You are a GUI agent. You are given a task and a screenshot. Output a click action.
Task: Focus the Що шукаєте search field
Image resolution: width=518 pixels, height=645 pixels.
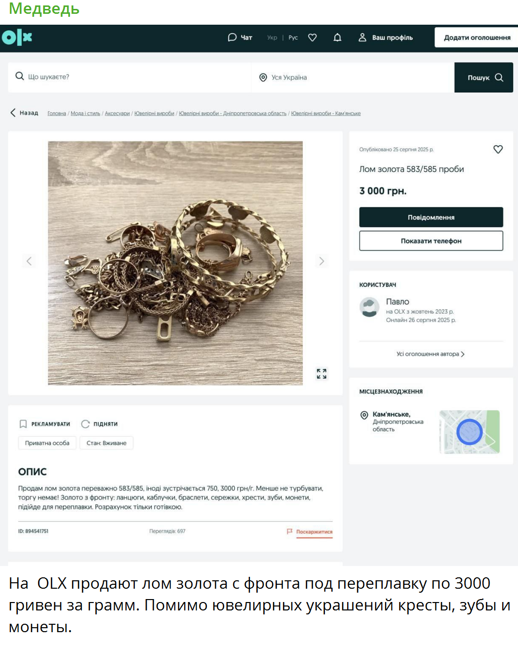click(130, 77)
